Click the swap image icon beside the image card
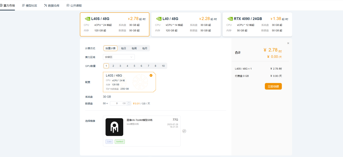 point(184,131)
